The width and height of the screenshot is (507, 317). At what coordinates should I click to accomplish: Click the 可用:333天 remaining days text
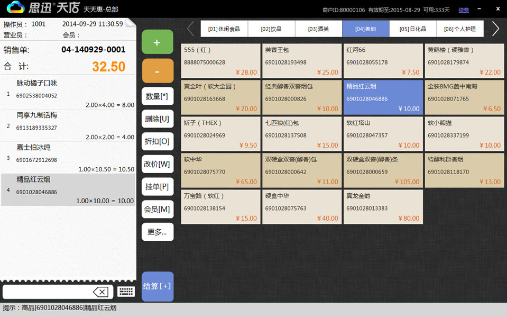pos(437,10)
